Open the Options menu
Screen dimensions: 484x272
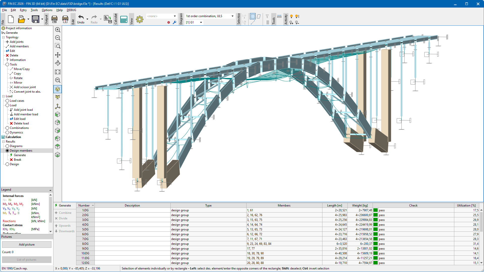click(47, 10)
